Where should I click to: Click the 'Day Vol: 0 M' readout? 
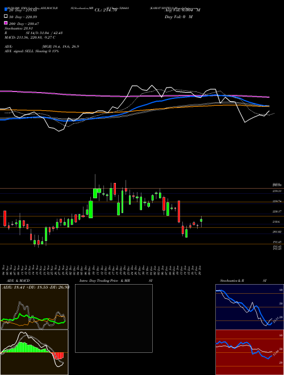(178, 17)
